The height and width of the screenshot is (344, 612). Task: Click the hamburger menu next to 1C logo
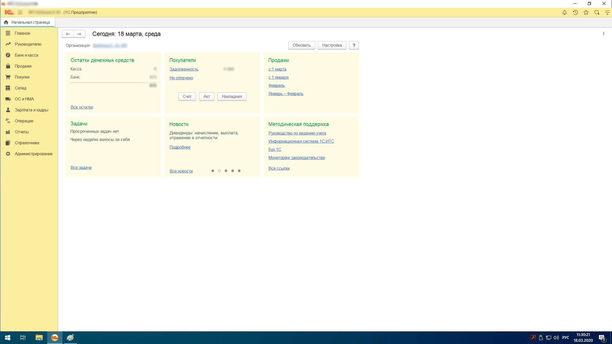pyautogui.click(x=20, y=12)
